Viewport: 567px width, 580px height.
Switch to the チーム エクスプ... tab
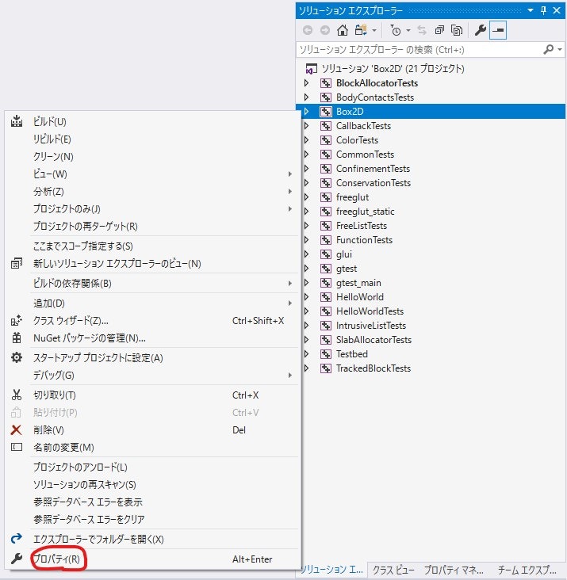coord(527,570)
